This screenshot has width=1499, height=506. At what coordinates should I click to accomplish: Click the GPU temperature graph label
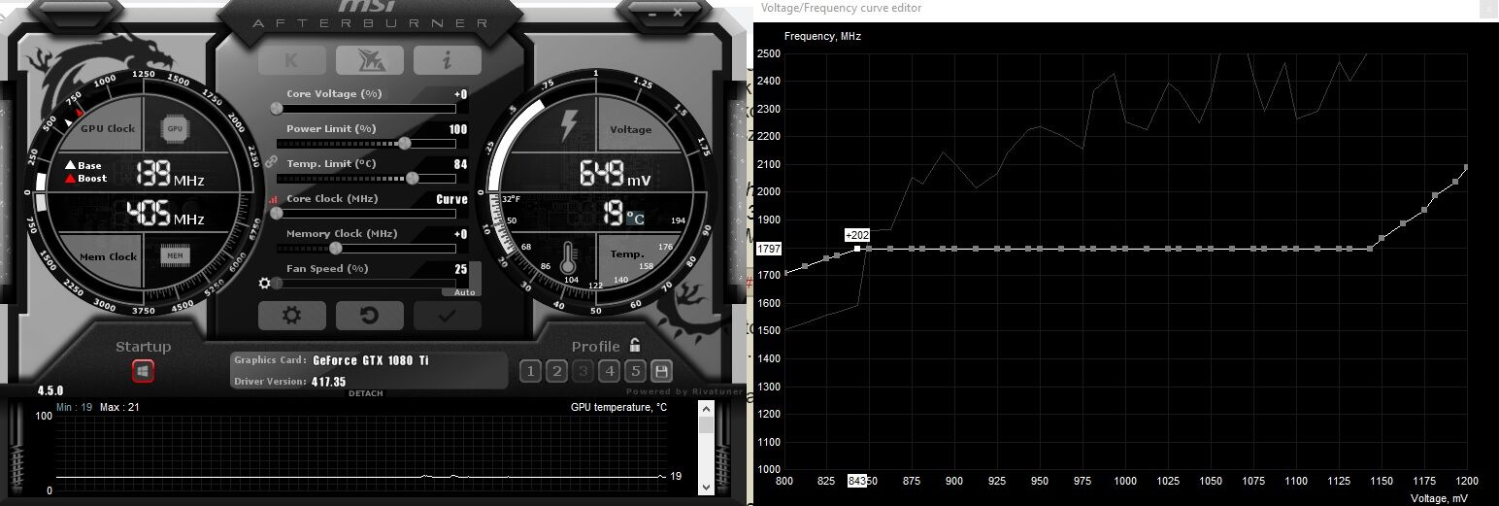tap(618, 407)
